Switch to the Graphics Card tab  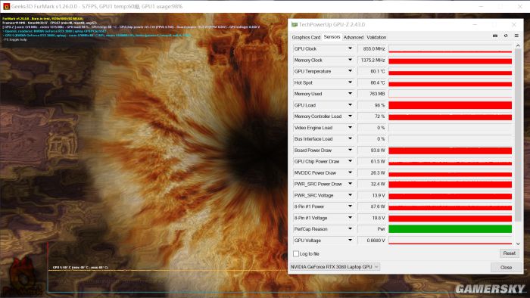[x=306, y=38]
